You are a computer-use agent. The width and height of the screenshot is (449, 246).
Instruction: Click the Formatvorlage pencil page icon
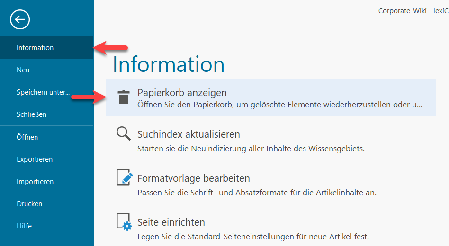click(125, 178)
